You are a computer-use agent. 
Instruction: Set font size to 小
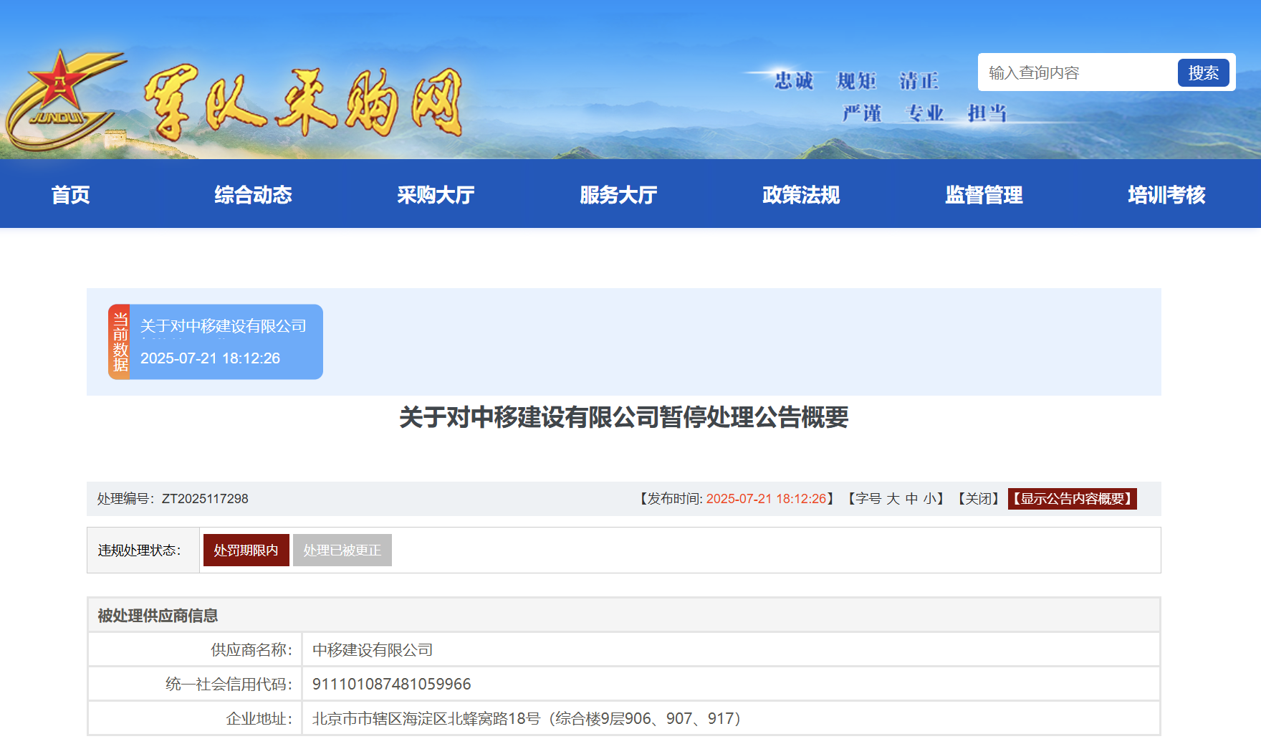coord(930,498)
